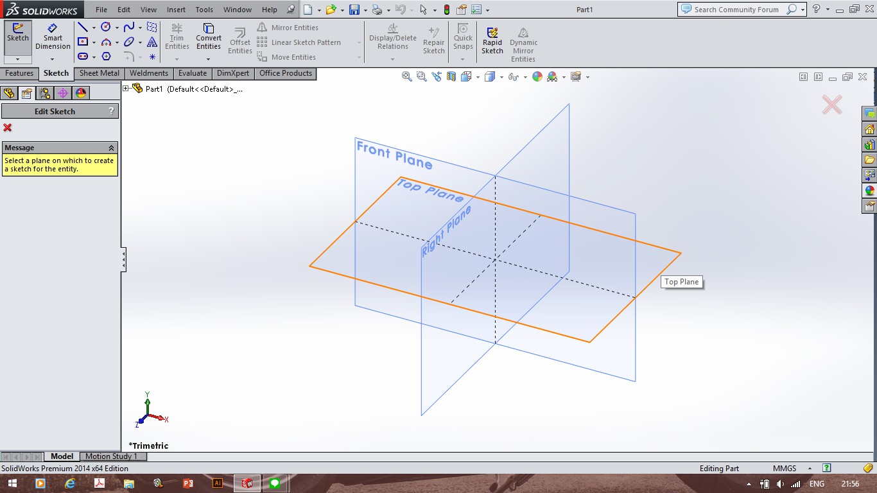Select the Circle sketch tool
Viewport: 877px width, 493px height.
pyautogui.click(x=106, y=27)
